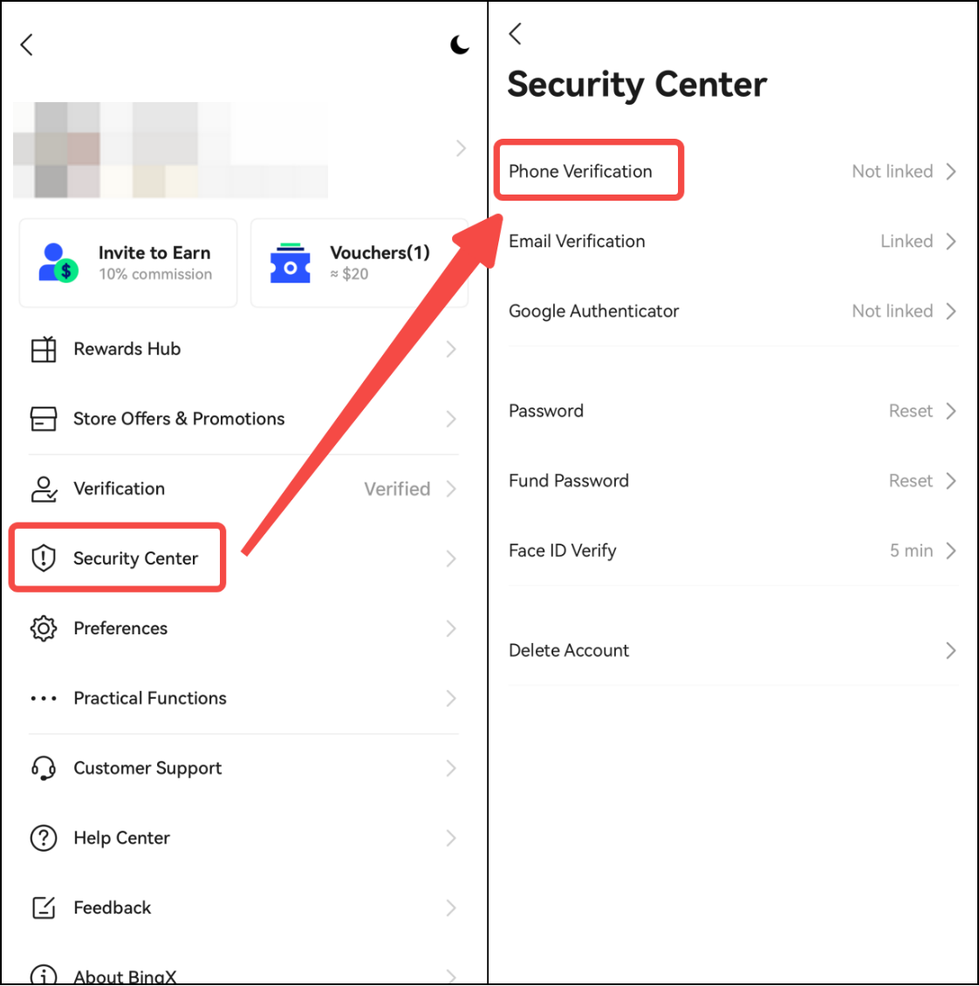Open Rewards Hub via gift icon
979x986 pixels.
pyautogui.click(x=44, y=349)
